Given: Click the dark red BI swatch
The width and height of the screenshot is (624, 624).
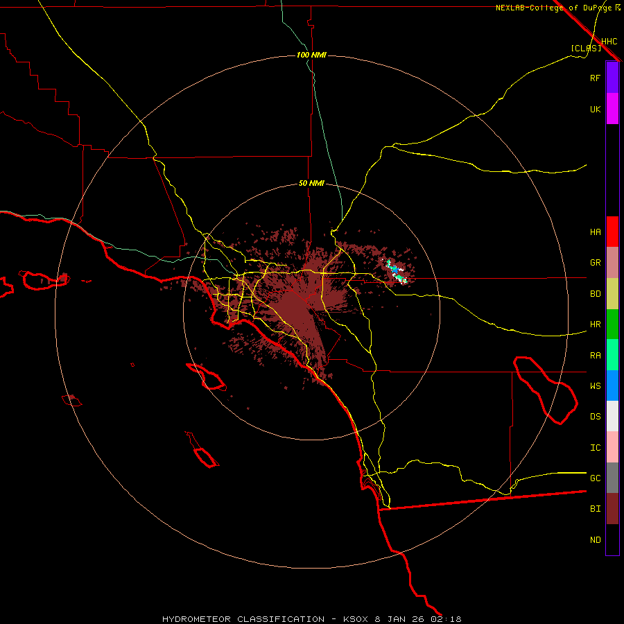Looking at the screenshot, I should pyautogui.click(x=612, y=509).
